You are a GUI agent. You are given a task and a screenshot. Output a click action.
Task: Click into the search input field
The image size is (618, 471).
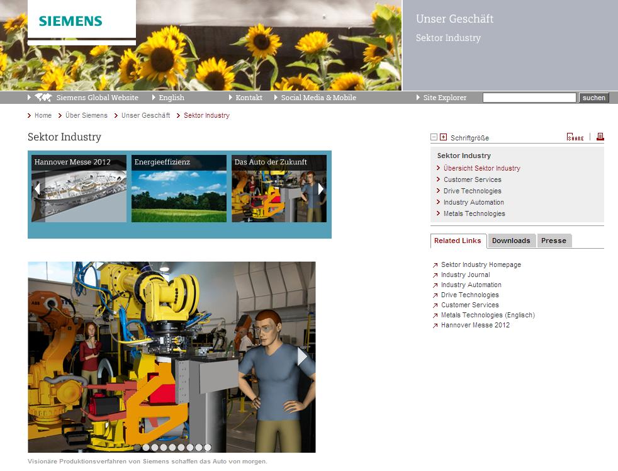529,98
